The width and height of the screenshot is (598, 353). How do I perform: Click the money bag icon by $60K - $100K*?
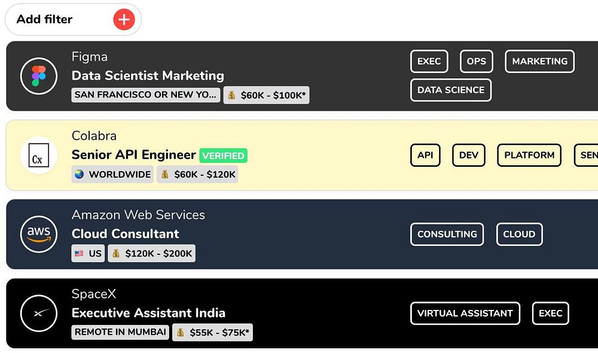231,95
